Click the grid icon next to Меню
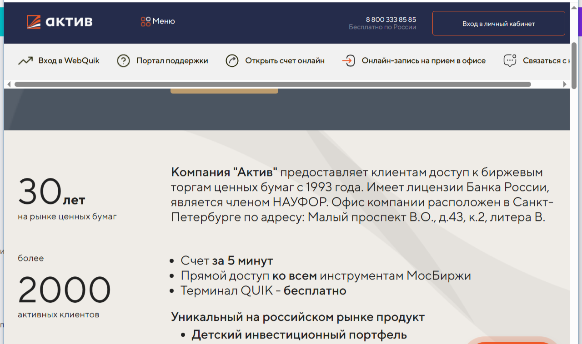 (x=145, y=20)
